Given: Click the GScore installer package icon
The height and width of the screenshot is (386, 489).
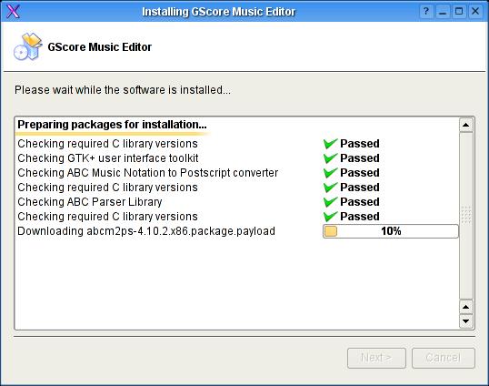Looking at the screenshot, I should (x=28, y=46).
